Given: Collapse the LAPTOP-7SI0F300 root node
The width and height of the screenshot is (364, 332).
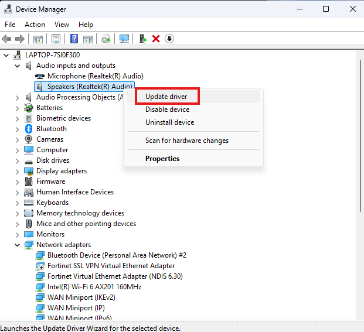Looking at the screenshot, I should (x=6, y=55).
